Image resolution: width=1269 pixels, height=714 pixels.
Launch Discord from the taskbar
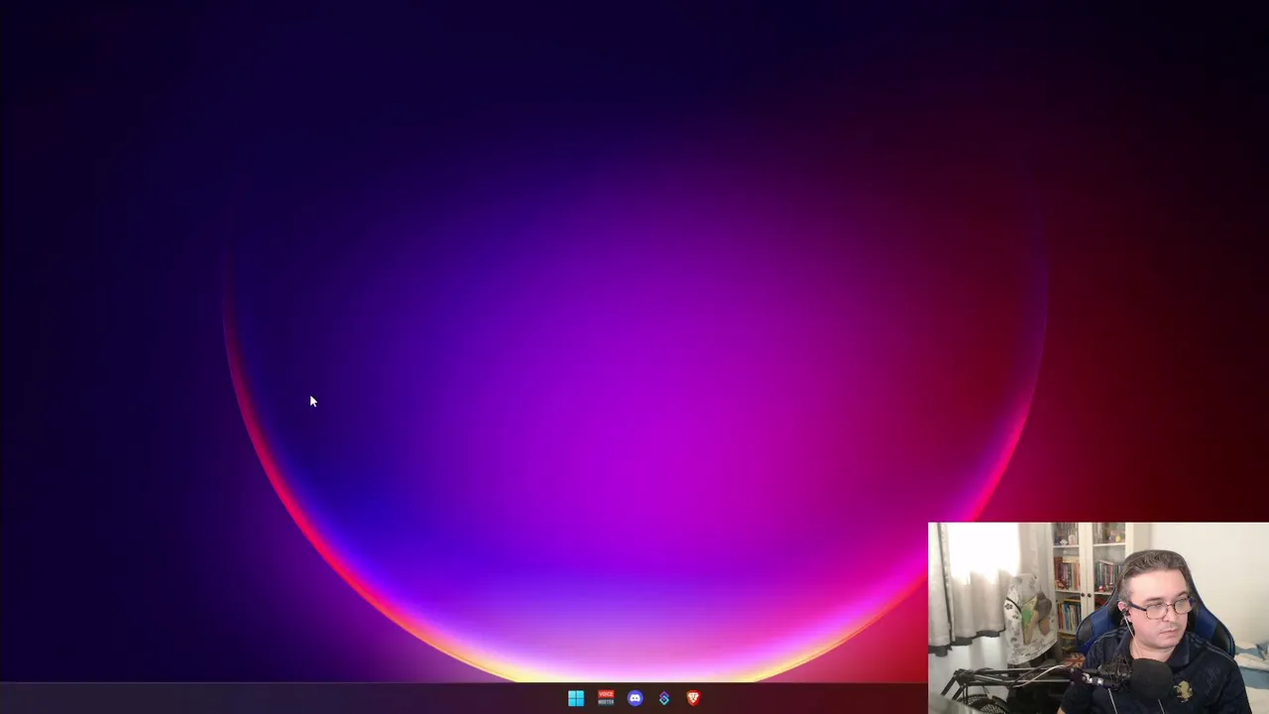click(634, 698)
